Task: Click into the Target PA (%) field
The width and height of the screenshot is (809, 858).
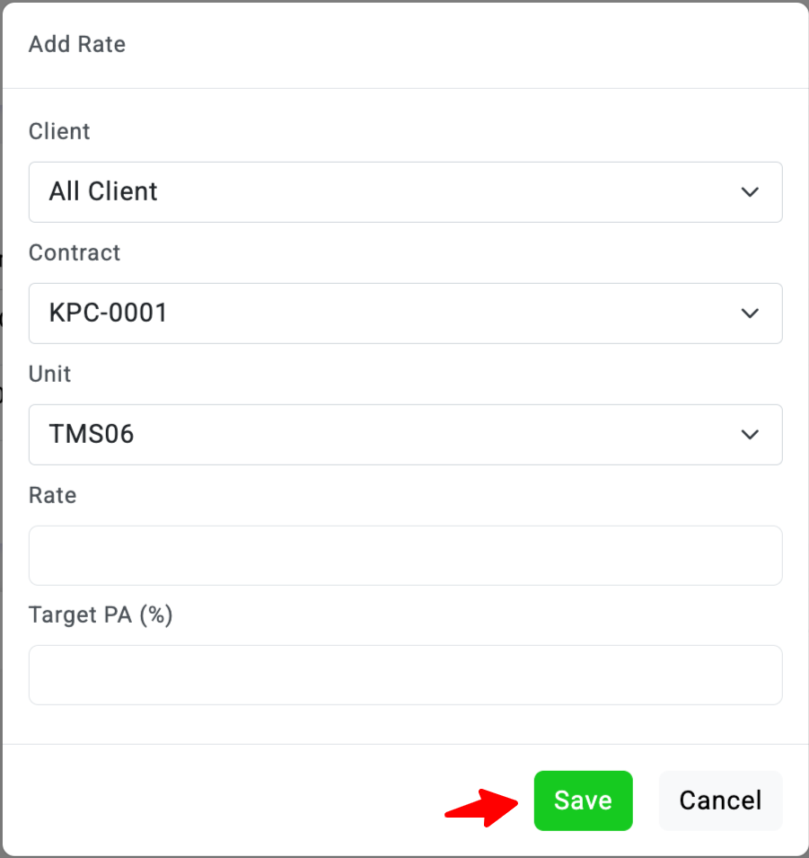Action: [405, 675]
